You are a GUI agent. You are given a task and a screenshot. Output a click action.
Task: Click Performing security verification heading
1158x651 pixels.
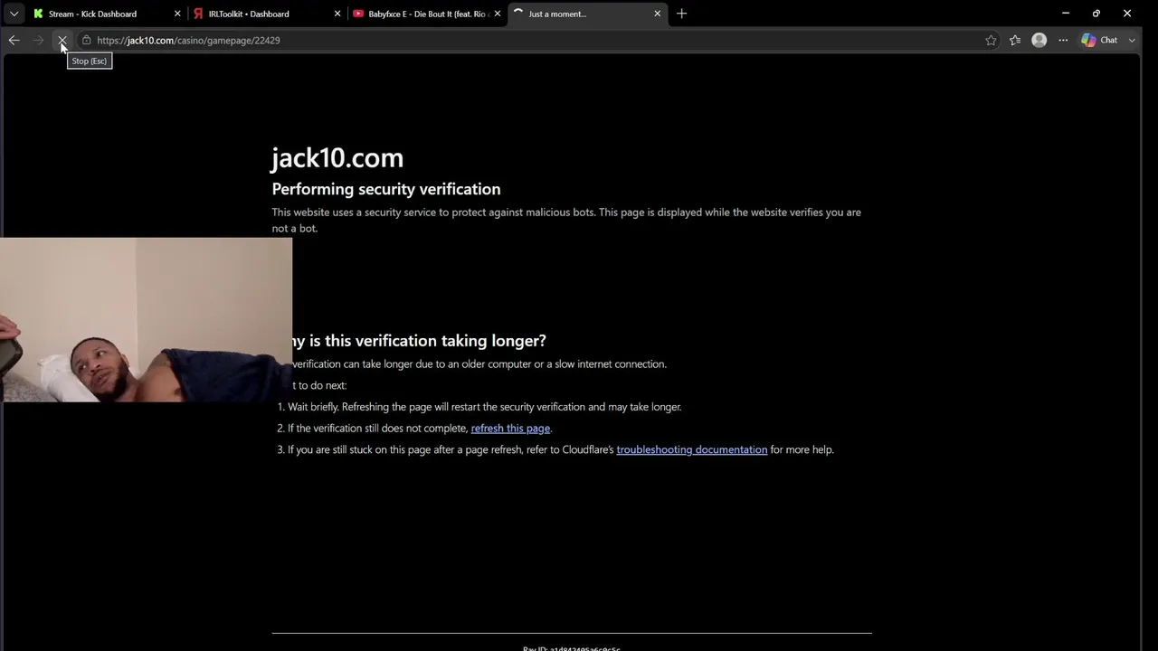(x=386, y=189)
